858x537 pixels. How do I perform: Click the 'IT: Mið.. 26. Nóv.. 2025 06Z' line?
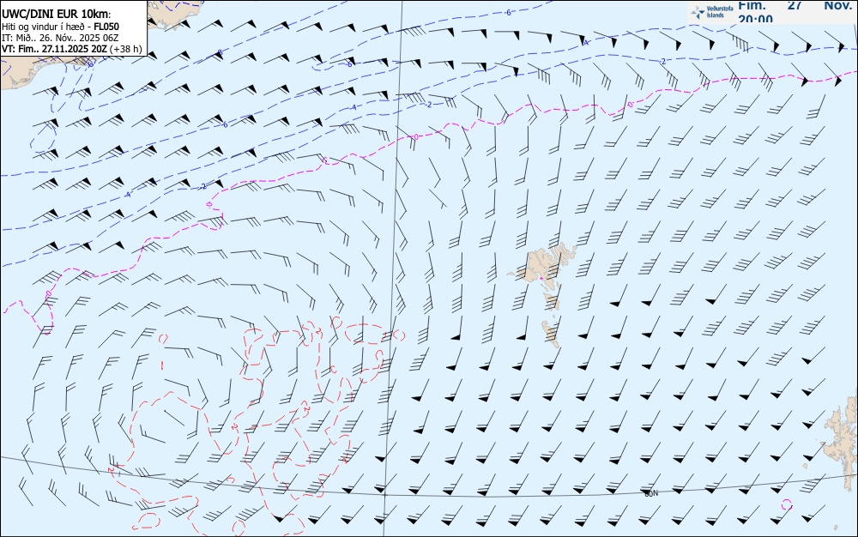(x=60, y=38)
